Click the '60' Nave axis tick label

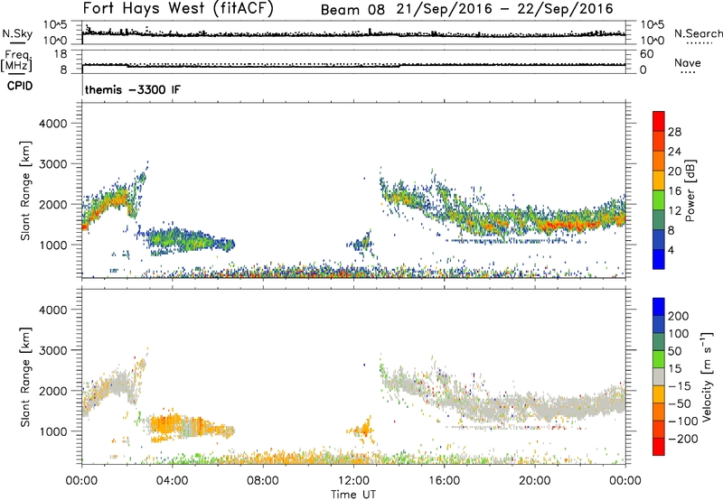[x=646, y=54]
